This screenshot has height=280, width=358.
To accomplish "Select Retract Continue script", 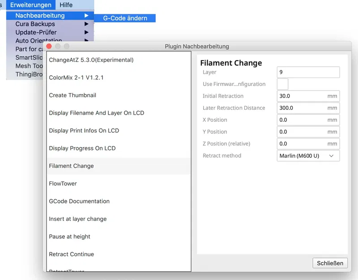I will click(119, 254).
